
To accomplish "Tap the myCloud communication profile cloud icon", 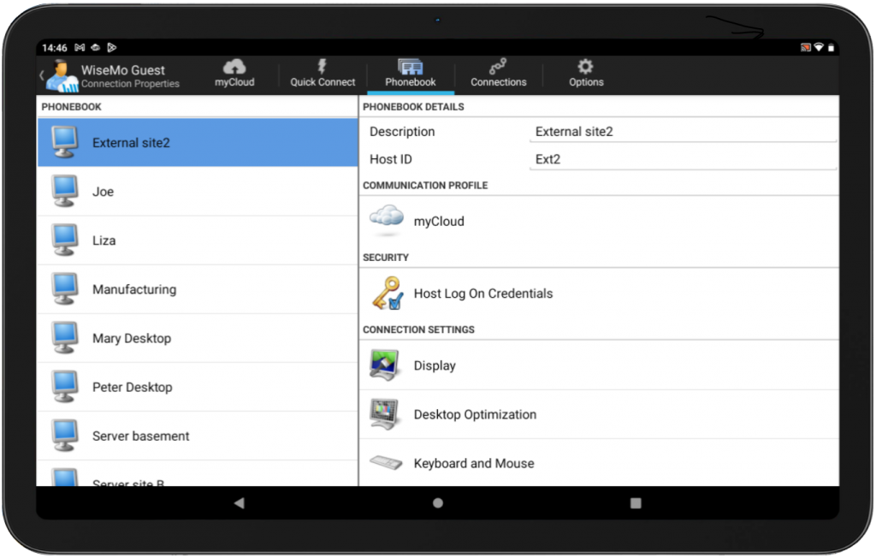I will [386, 219].
